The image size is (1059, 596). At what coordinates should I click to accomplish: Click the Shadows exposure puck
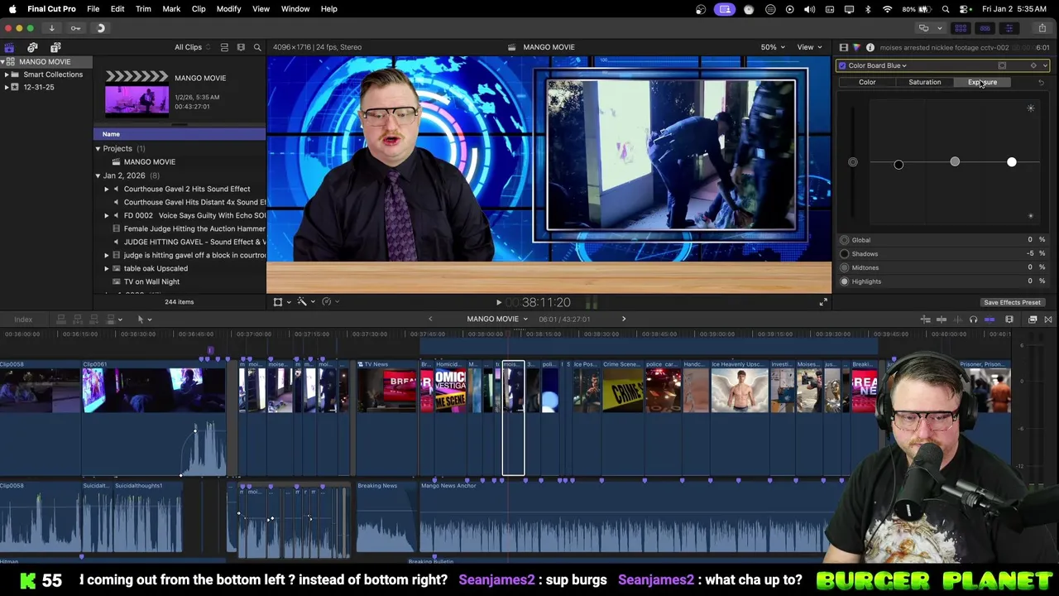point(898,165)
